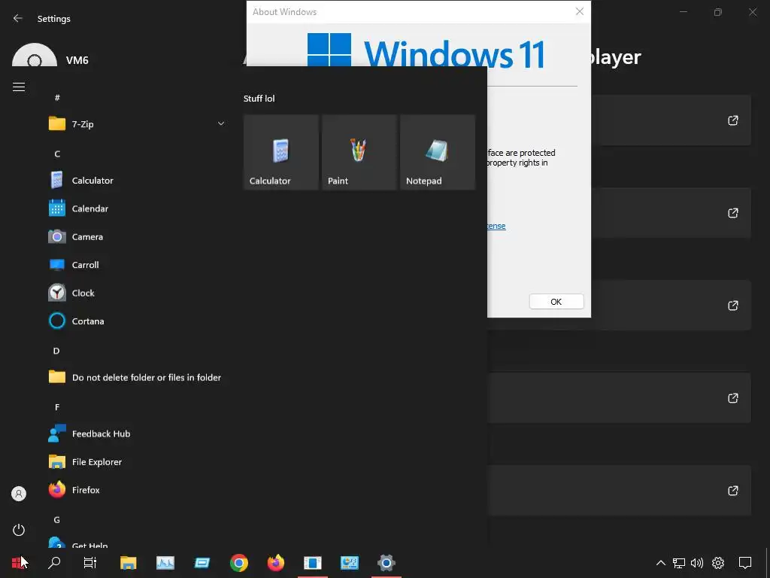Open File Explorer on the taskbar
770x578 pixels.
pyautogui.click(x=128, y=563)
